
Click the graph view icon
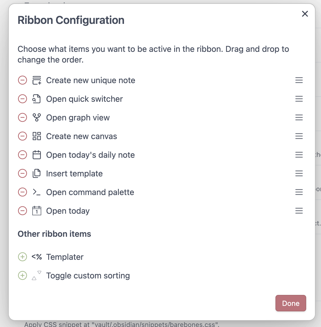pos(36,118)
